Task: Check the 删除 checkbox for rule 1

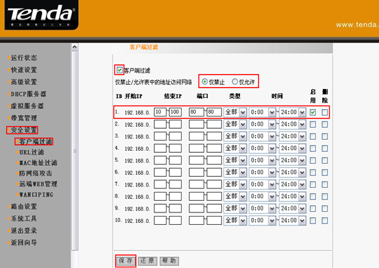Action: coord(325,112)
